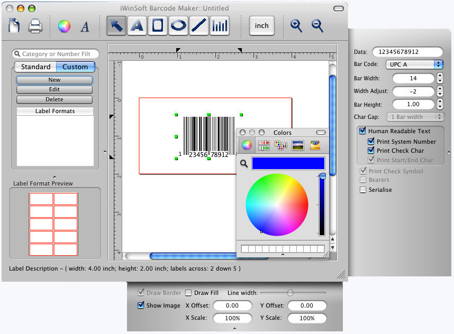Click the Bearers checkbox
Screen dimensions: 454x334
click(363, 180)
